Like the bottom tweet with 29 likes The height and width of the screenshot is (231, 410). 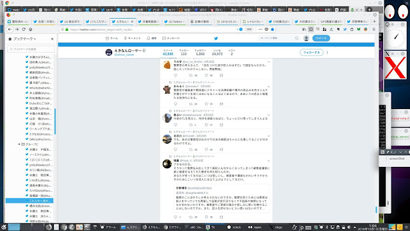206,217
